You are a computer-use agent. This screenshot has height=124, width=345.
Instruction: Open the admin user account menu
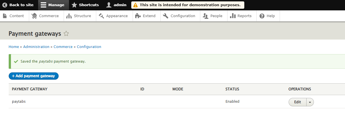click(116, 5)
